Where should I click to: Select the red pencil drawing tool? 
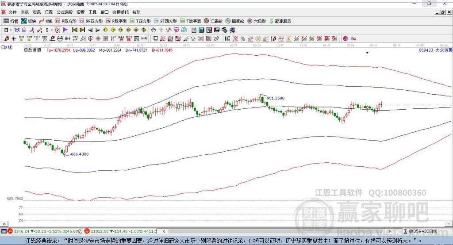[x=6, y=39]
